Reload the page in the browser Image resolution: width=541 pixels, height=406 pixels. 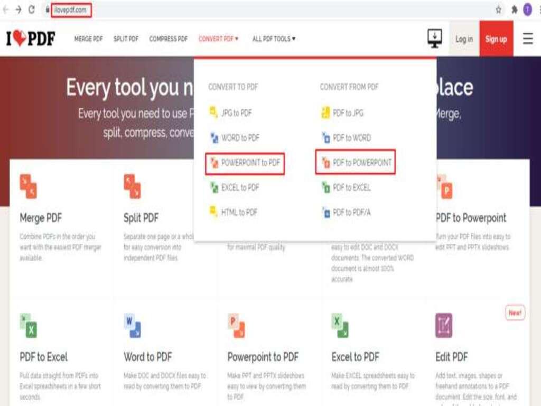[32, 10]
